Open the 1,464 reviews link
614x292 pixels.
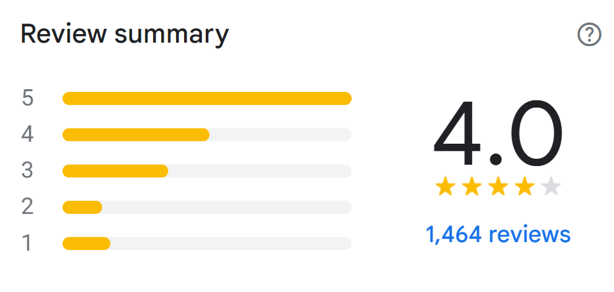tap(498, 234)
